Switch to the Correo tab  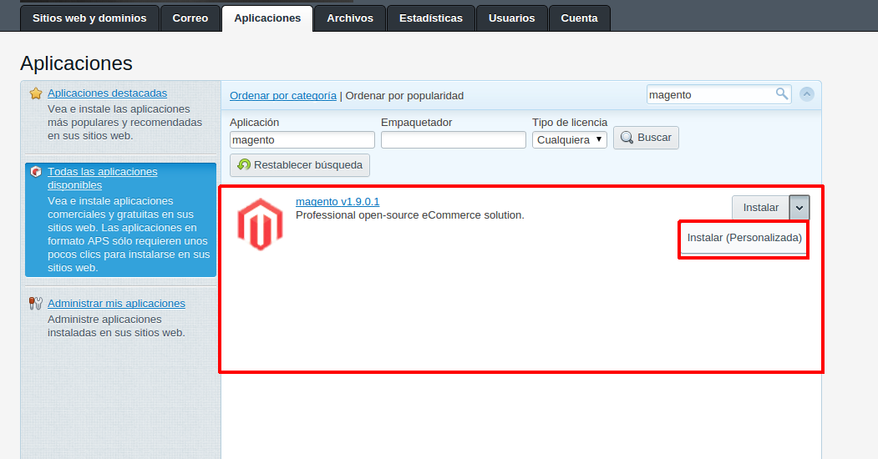click(190, 18)
